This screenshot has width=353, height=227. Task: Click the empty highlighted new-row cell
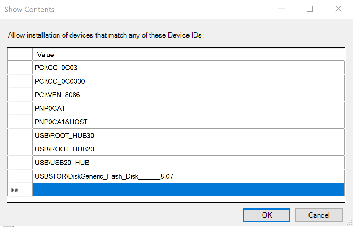click(x=188, y=190)
